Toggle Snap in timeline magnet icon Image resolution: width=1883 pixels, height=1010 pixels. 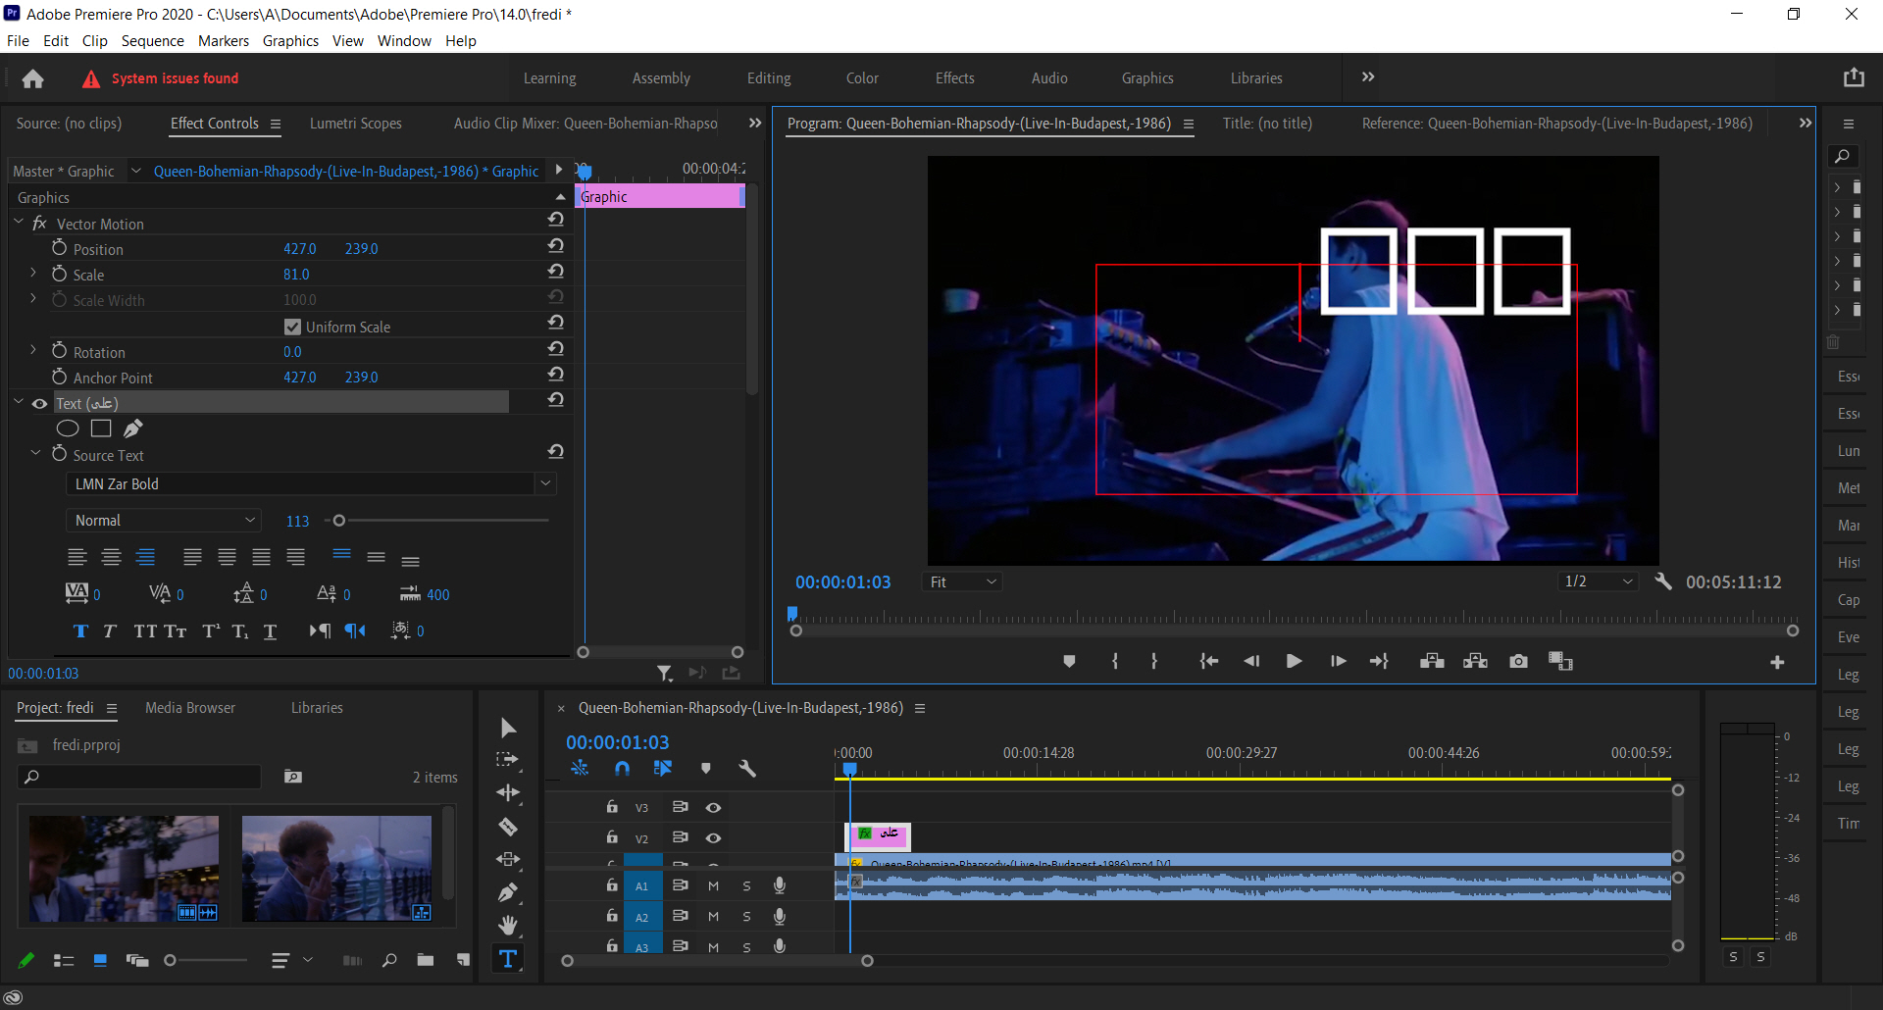tap(622, 769)
